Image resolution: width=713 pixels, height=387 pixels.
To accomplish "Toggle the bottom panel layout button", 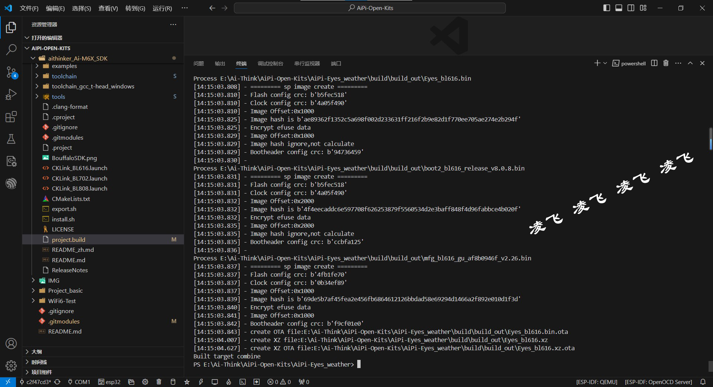I will point(619,8).
